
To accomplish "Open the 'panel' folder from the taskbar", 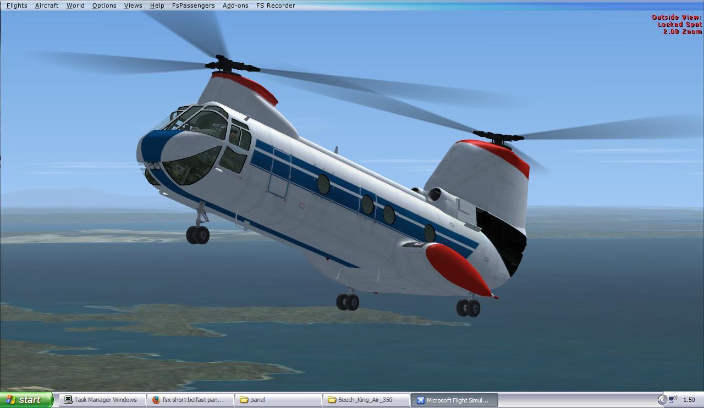I will (x=278, y=400).
